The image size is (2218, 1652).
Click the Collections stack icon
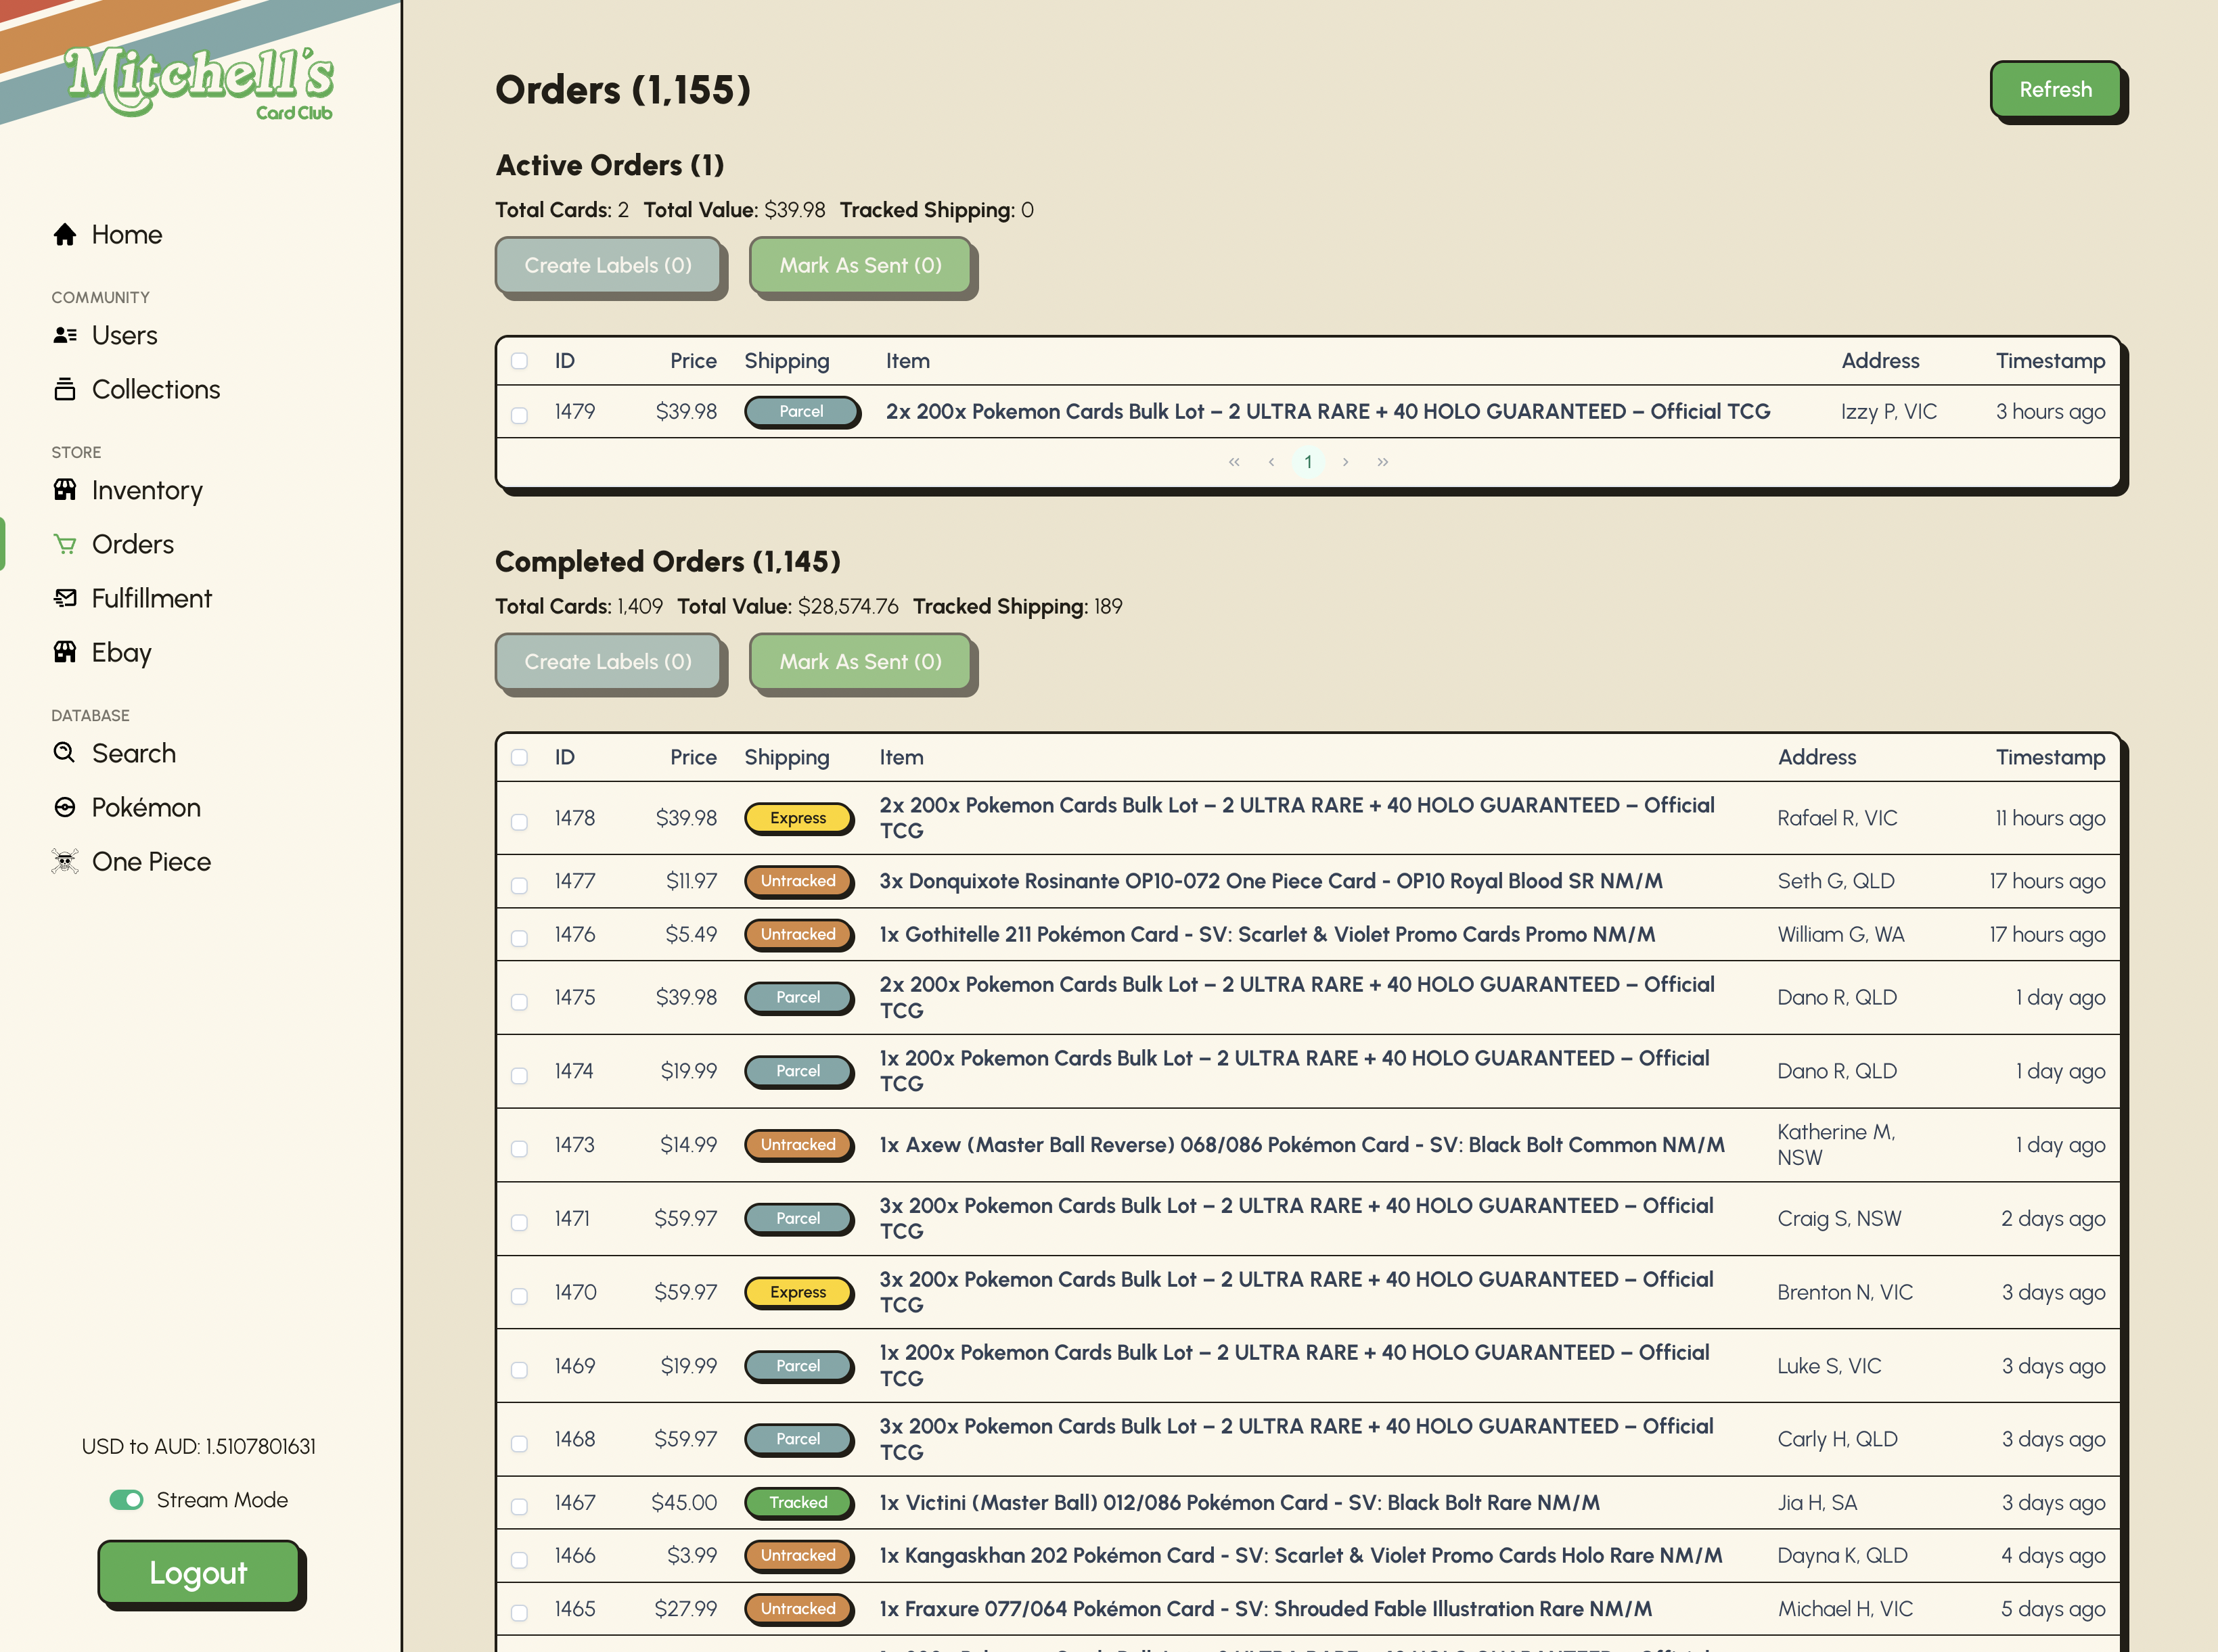[65, 389]
